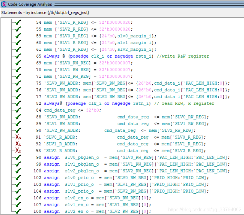Click the Code Coverage Analysis window icon

click(x=4, y=4)
